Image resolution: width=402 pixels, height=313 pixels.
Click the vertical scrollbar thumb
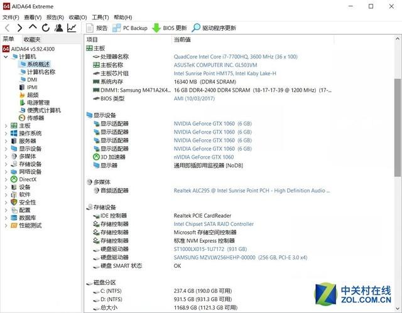tap(398, 127)
